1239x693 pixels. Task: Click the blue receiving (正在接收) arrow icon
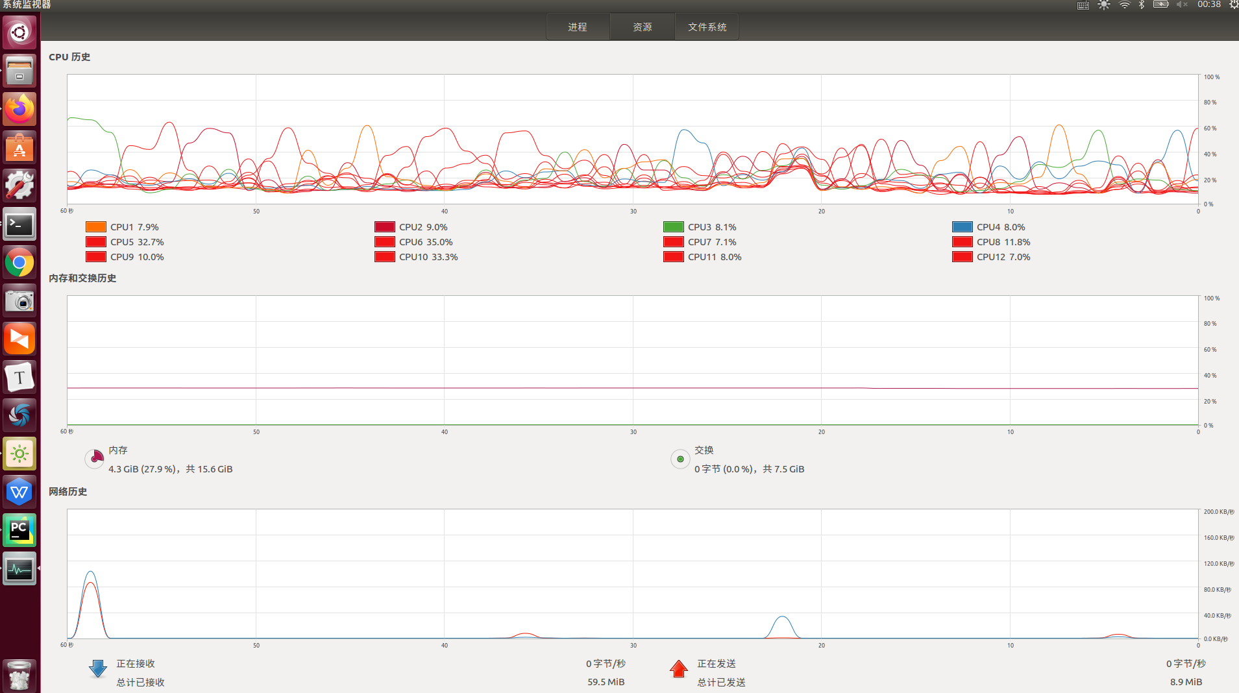pos(98,669)
